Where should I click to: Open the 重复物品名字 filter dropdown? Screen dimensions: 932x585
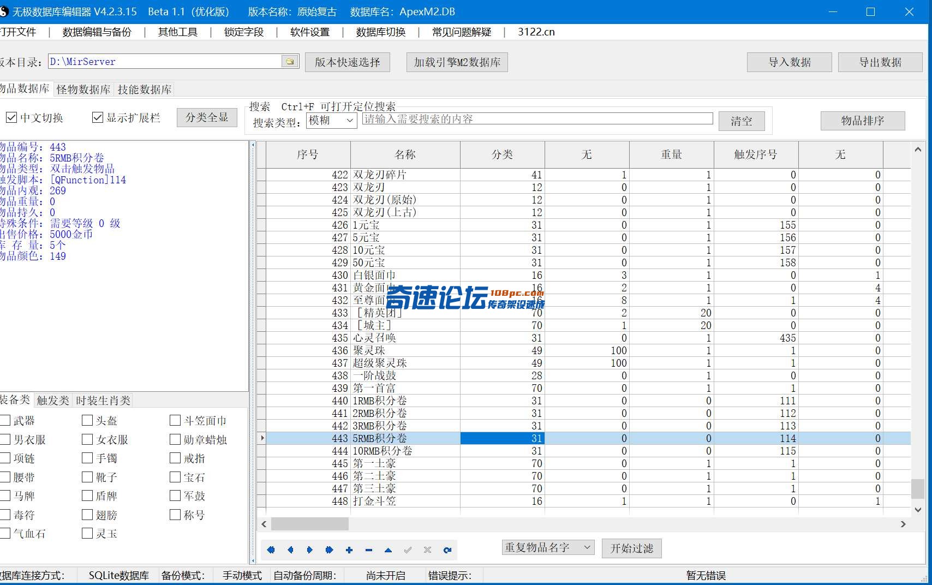click(x=548, y=547)
